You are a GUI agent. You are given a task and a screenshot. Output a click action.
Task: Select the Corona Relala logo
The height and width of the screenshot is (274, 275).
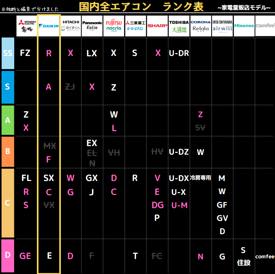tap(201, 26)
